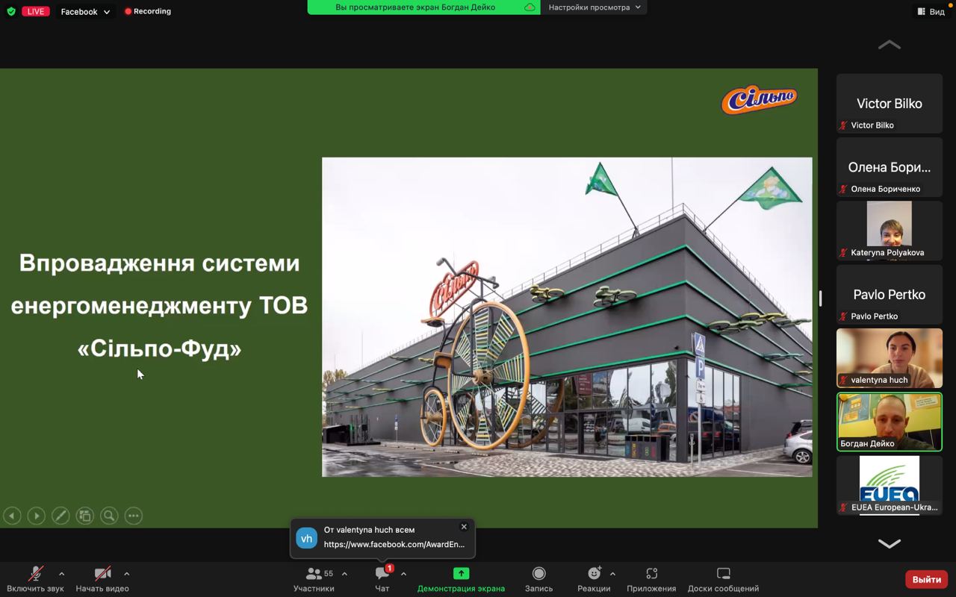Open slideshow more options ellipsis
The height and width of the screenshot is (597, 956).
(134, 516)
